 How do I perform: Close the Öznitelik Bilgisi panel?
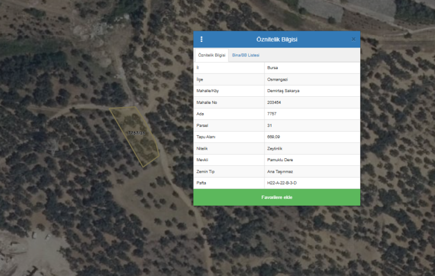point(353,39)
